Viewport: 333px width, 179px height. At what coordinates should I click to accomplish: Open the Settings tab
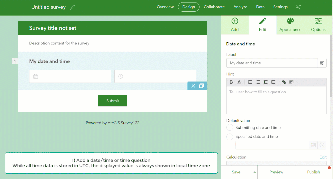[280, 7]
